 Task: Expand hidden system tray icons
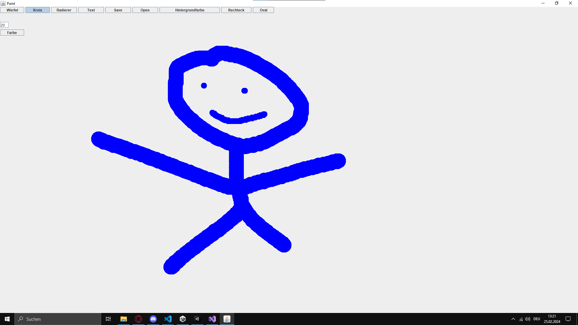click(x=513, y=319)
